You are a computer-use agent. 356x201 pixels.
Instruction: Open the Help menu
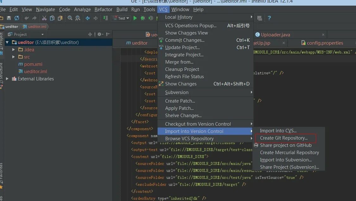click(x=198, y=9)
